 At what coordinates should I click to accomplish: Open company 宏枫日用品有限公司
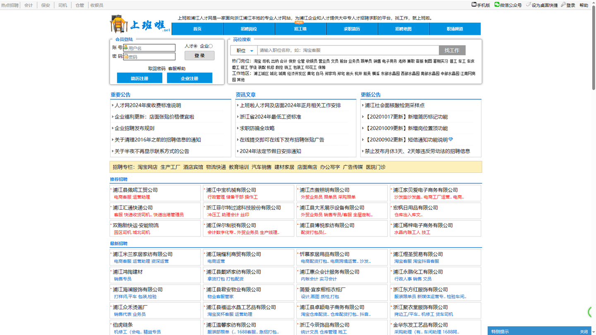tap(416, 208)
